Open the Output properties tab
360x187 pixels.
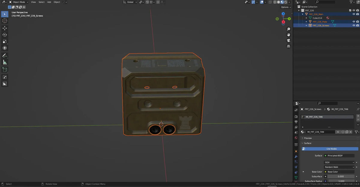coord(296,122)
